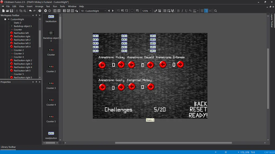Click left arrow under Animatronic Mickey
275x154 pixels.
point(102,65)
